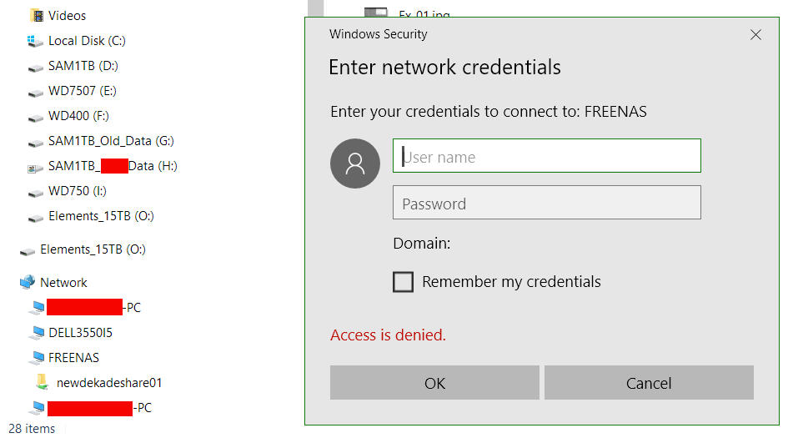Open SAM1TB_Old_Data (G:) drive
793x438 pixels.
[x=110, y=141]
